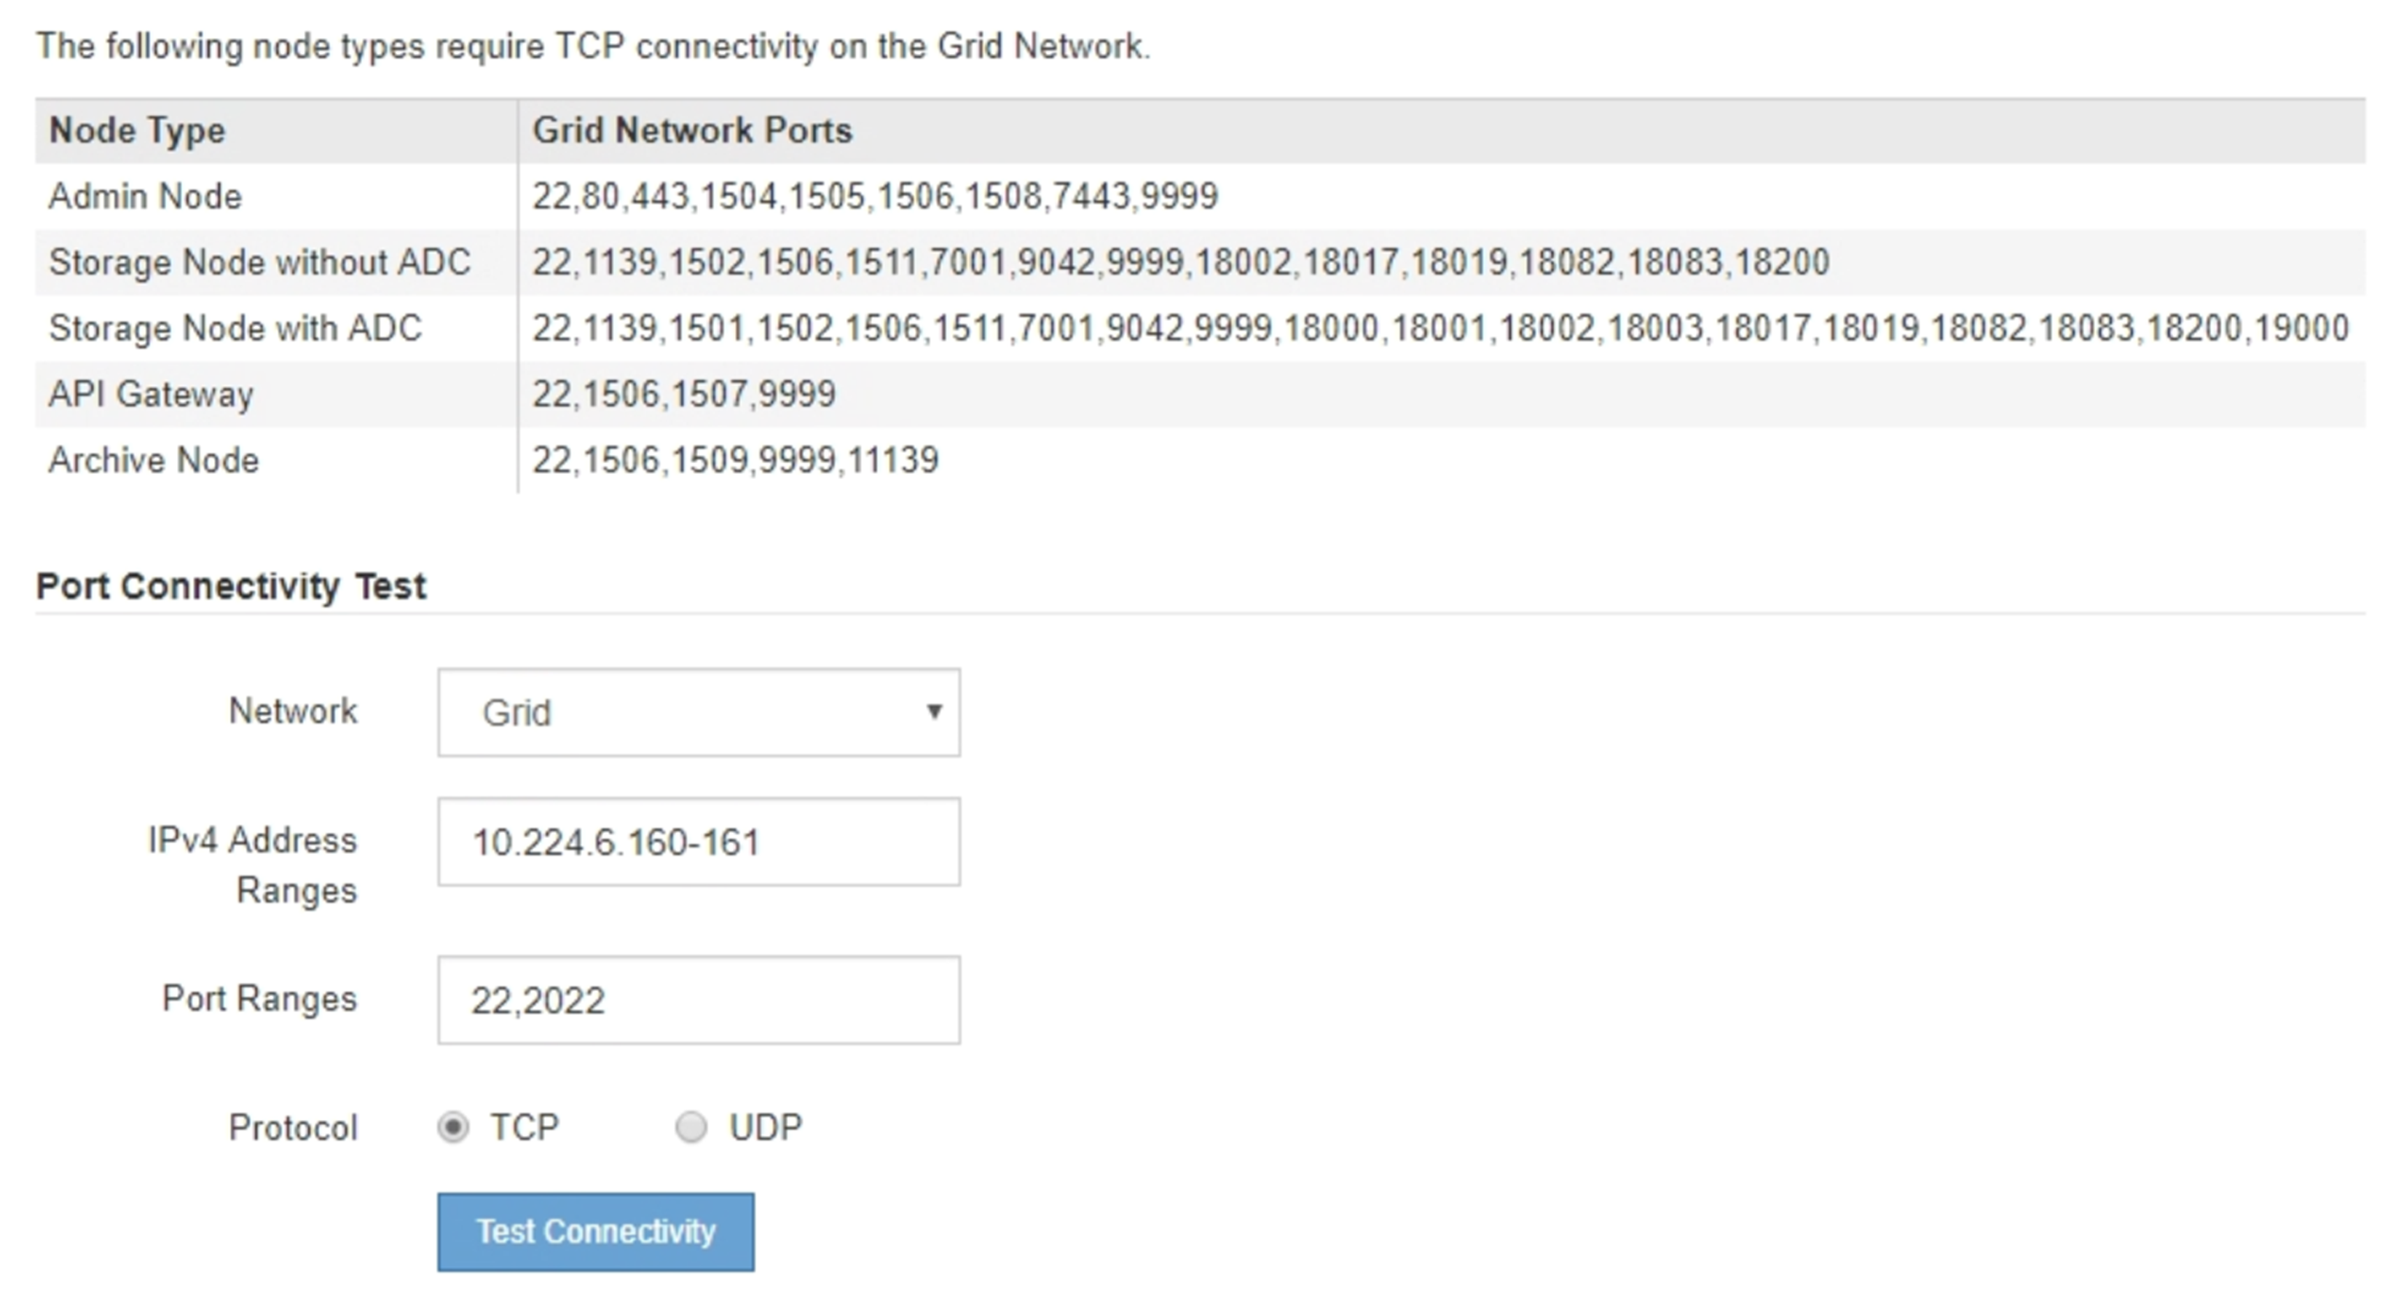The image size is (2404, 1299).
Task: Select the Storage Node without ADC label
Action: click(x=259, y=262)
